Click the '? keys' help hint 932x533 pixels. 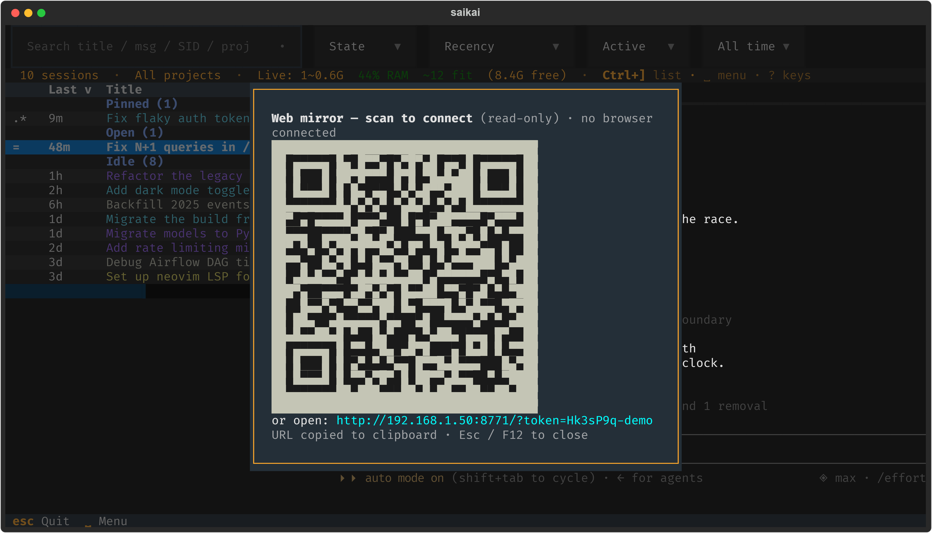(790, 75)
